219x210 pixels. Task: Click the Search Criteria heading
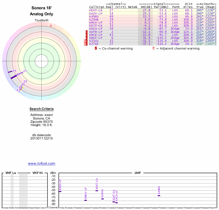click(x=42, y=109)
